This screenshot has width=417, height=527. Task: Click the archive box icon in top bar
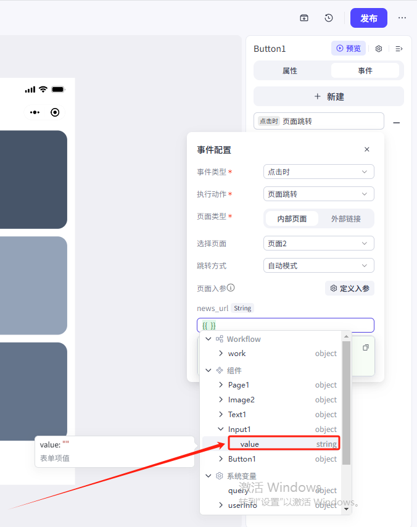point(304,18)
